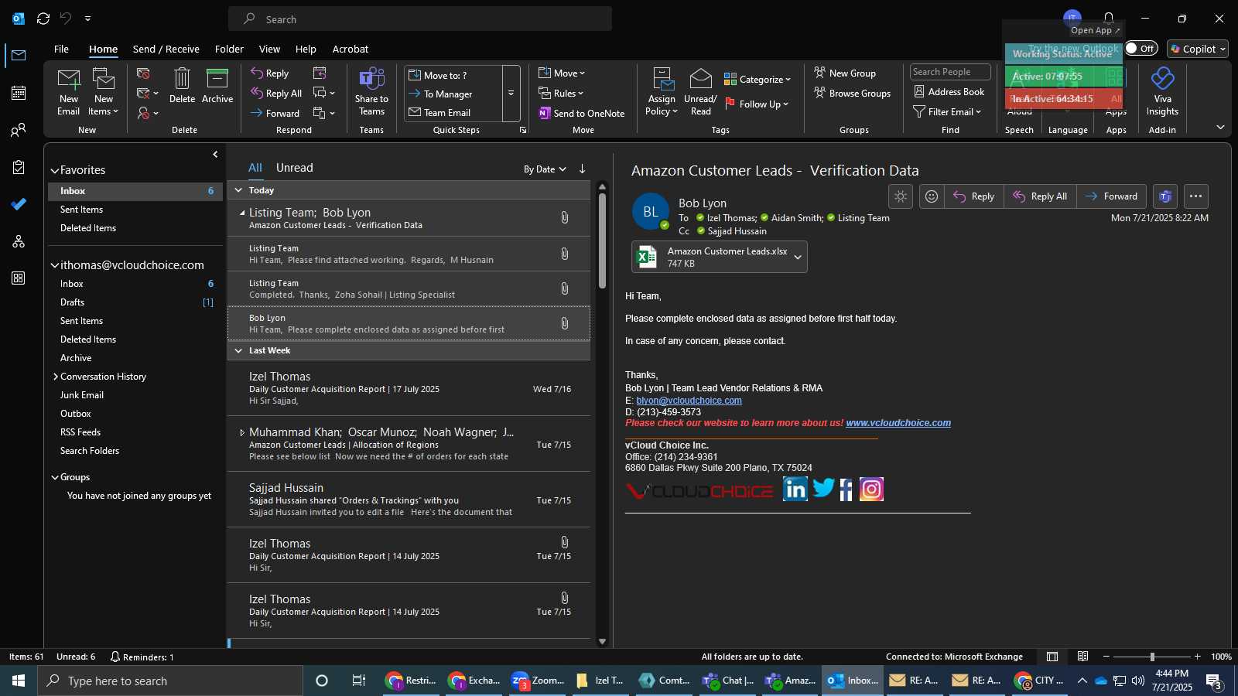The width and height of the screenshot is (1238, 696).
Task: Open To Do checkmark in navigation bar
Action: pyautogui.click(x=19, y=204)
